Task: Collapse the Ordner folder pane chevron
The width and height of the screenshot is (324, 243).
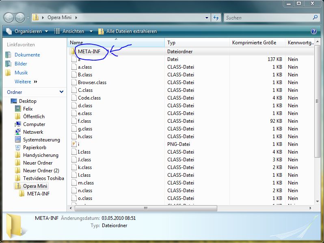Action: click(x=61, y=92)
